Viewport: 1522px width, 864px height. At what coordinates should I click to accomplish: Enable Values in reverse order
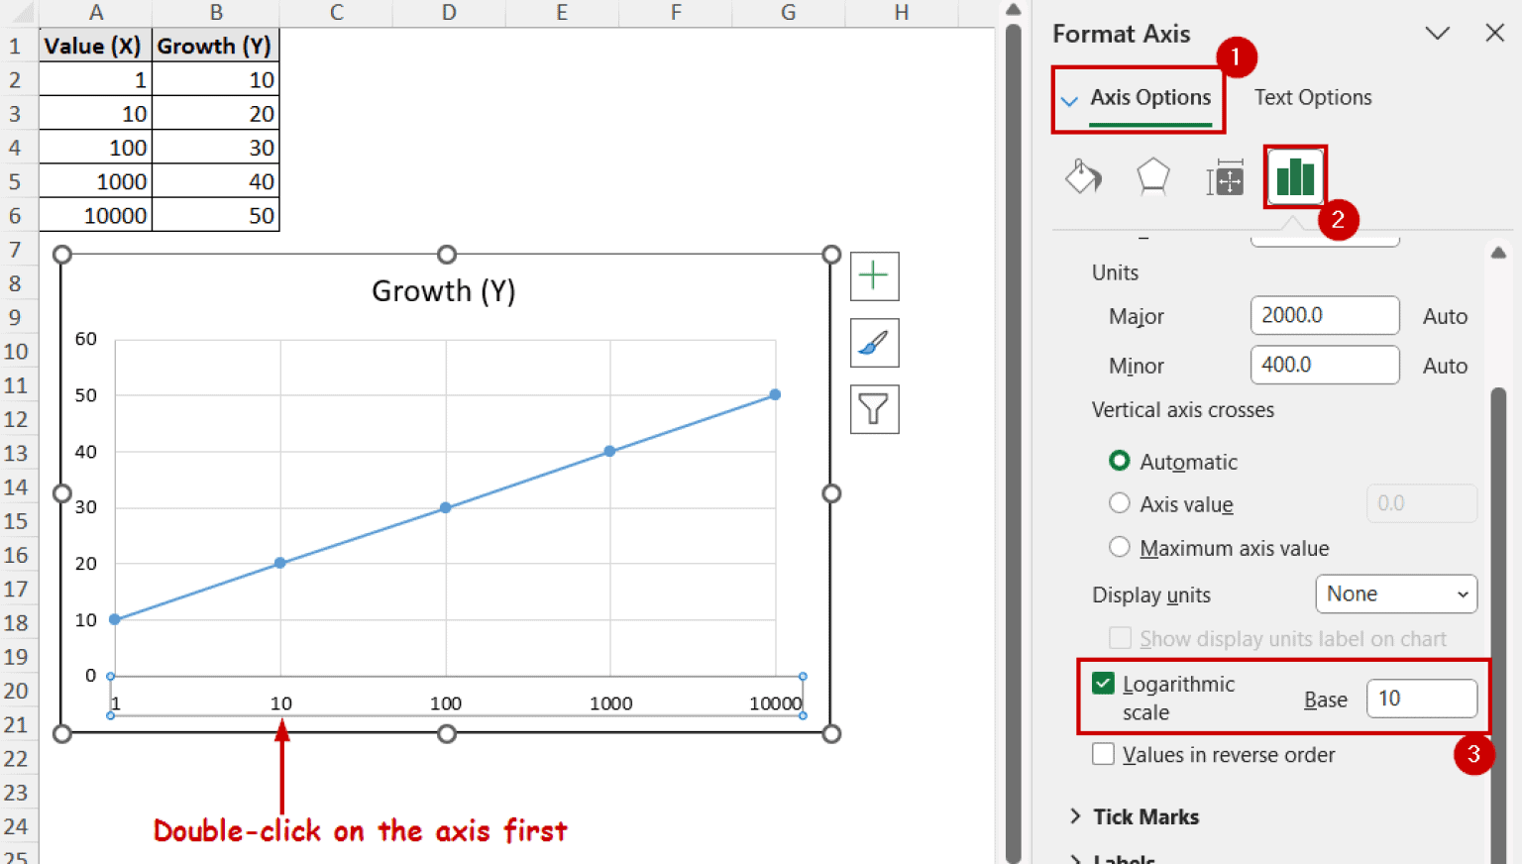(x=1103, y=754)
